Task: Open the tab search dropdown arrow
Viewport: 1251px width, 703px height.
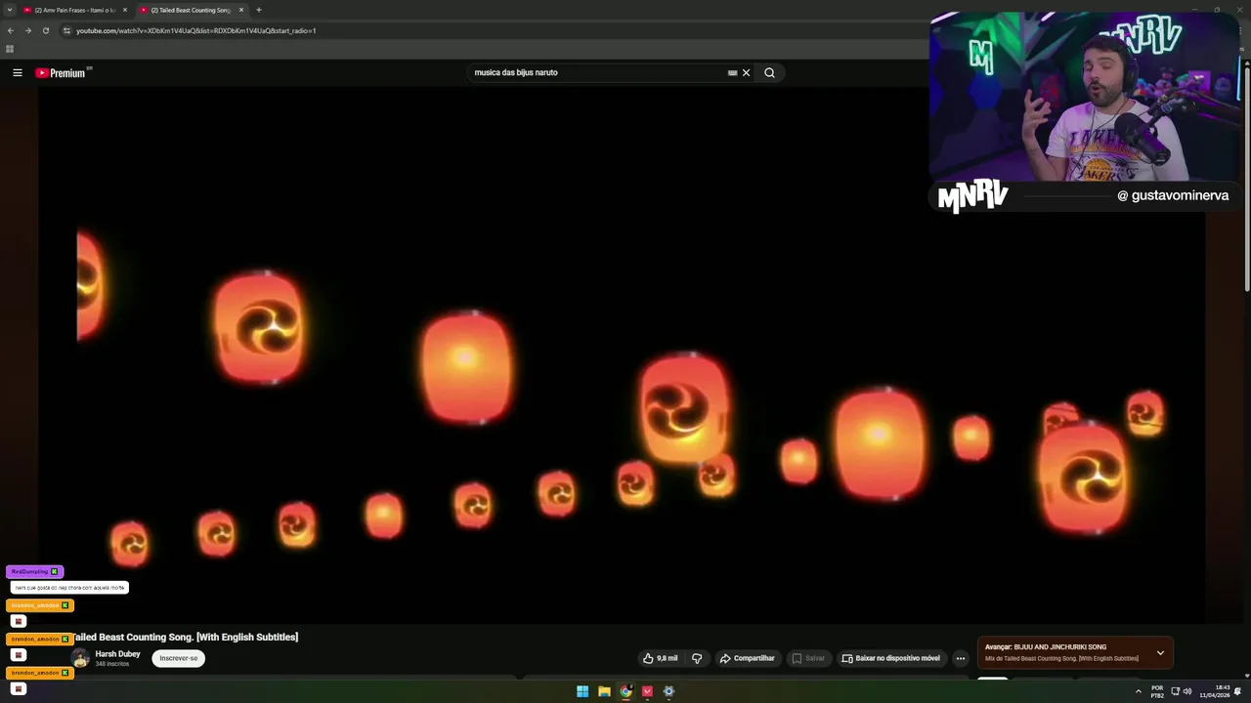Action: point(9,10)
